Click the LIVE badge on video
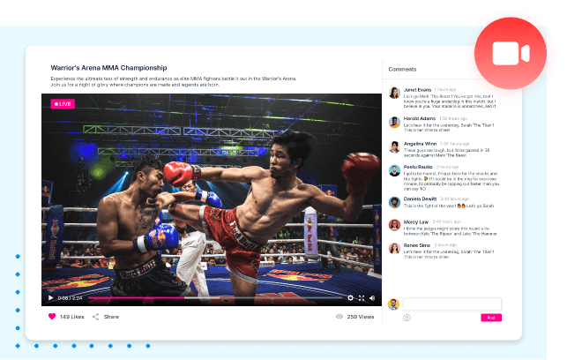Viewport: 567px width, 360px height. (x=63, y=103)
